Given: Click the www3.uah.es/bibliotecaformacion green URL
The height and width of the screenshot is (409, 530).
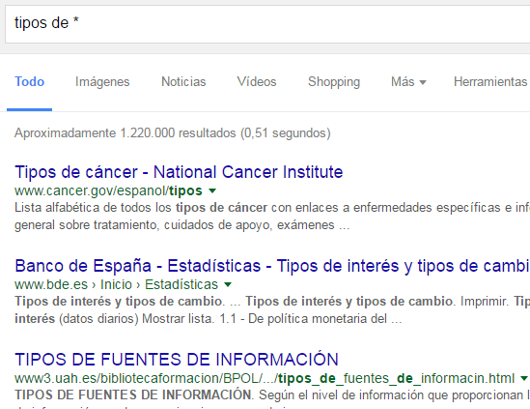Looking at the screenshot, I should point(265,378).
